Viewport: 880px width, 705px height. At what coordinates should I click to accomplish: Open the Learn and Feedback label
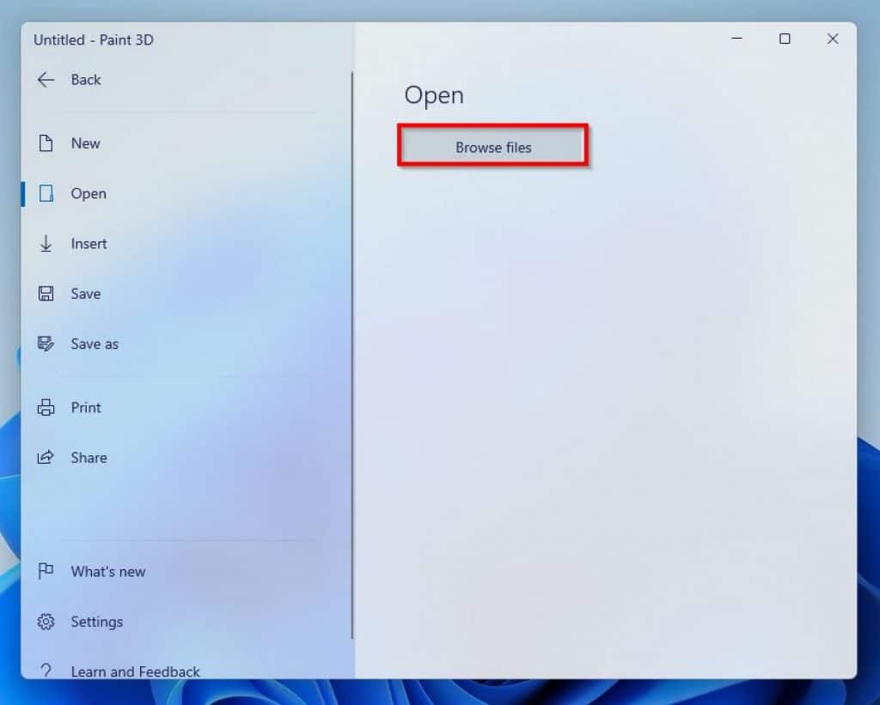(x=135, y=672)
